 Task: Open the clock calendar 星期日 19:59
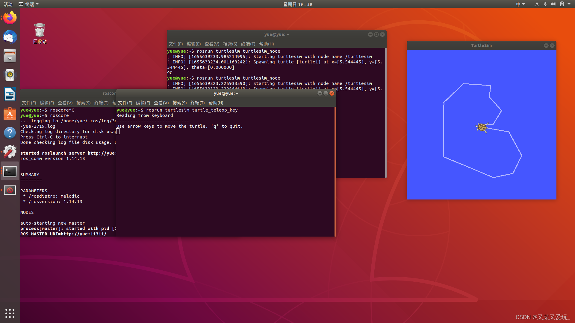(298, 4)
